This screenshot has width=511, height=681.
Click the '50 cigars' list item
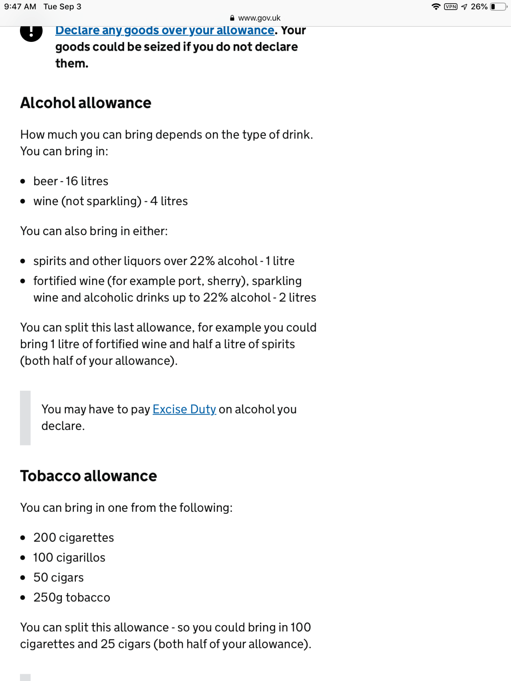[x=58, y=578]
